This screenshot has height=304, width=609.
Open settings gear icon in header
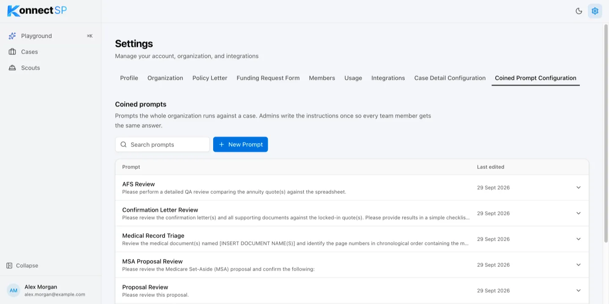595,11
